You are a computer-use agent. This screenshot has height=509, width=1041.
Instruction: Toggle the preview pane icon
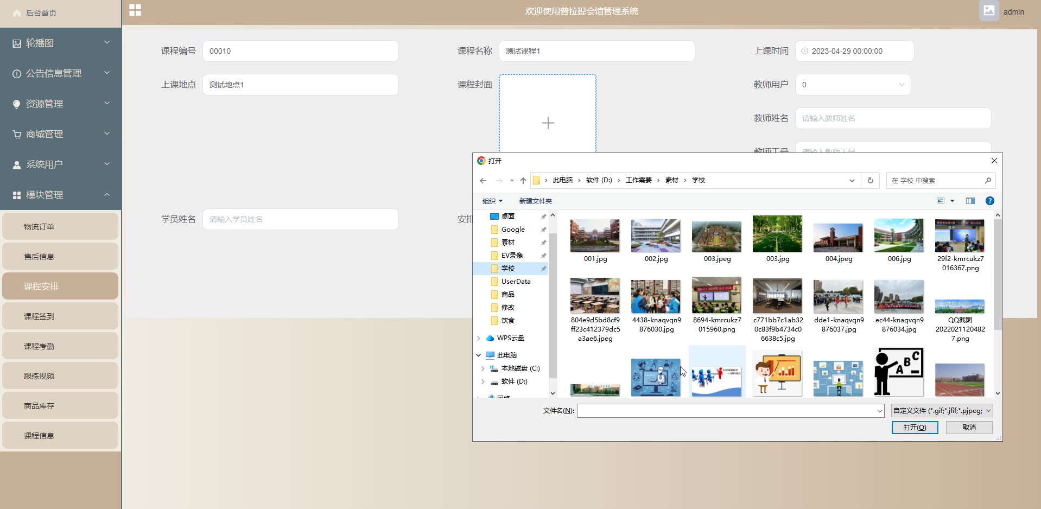click(x=970, y=201)
